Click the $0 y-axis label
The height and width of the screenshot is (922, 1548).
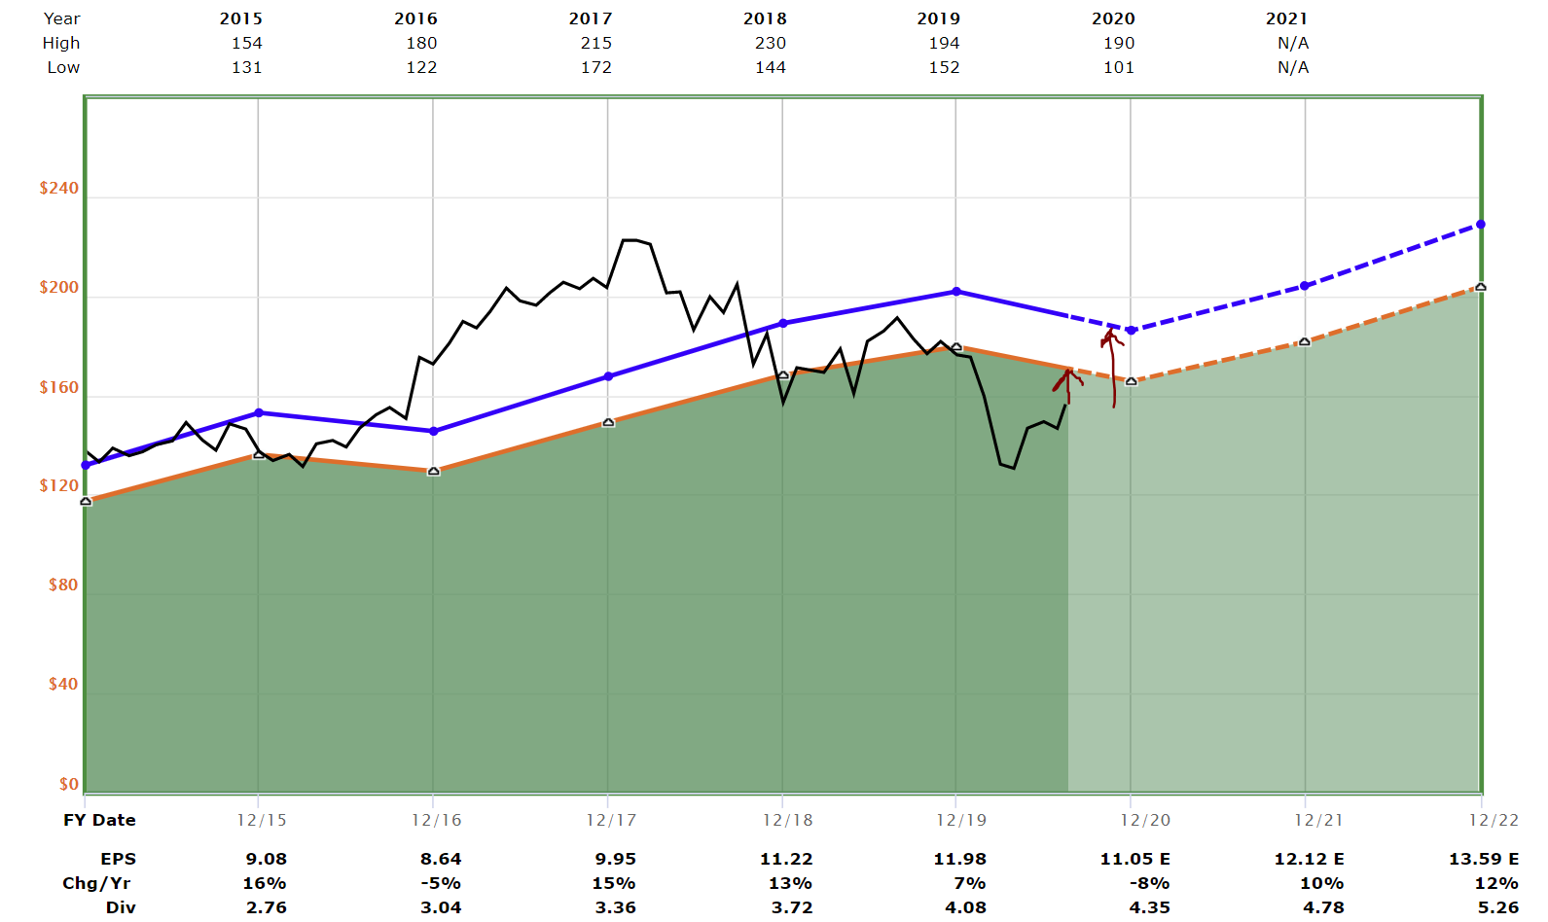pos(69,784)
